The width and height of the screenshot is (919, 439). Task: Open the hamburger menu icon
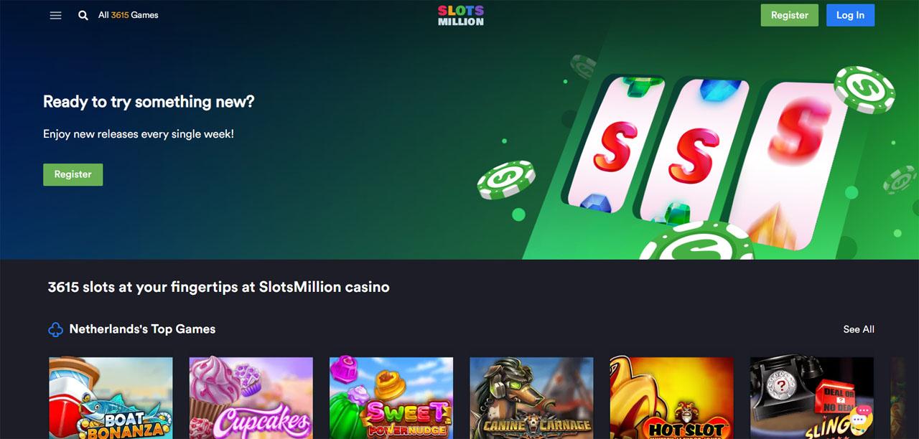click(x=55, y=15)
